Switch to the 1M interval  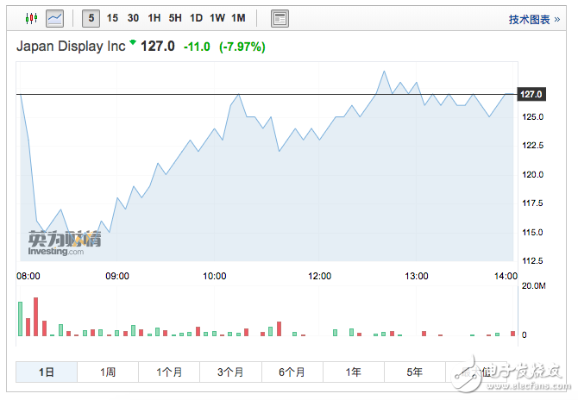tap(238, 18)
